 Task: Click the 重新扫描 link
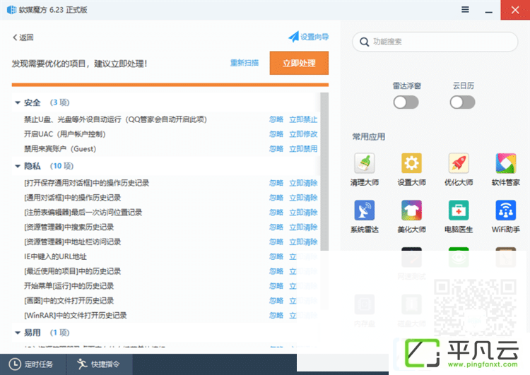click(x=245, y=63)
